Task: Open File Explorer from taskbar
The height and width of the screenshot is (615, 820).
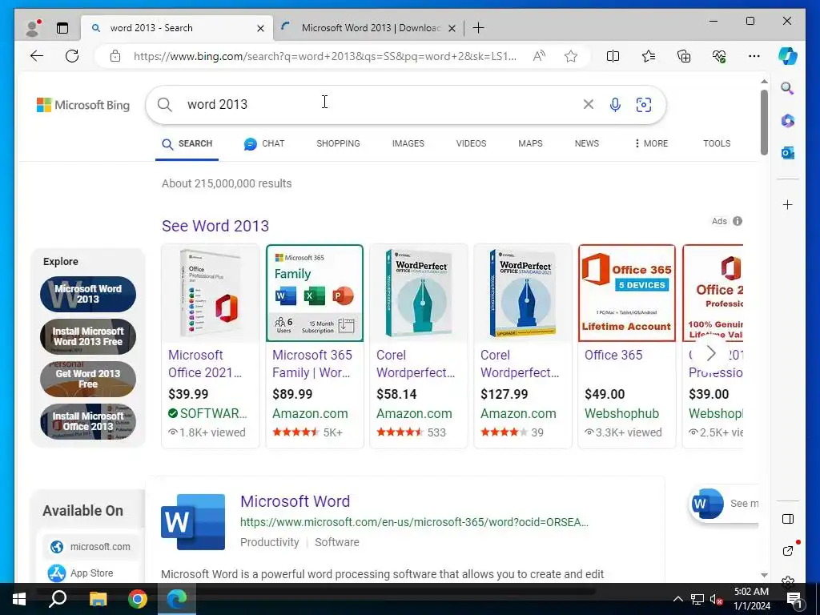Action: pos(98,599)
